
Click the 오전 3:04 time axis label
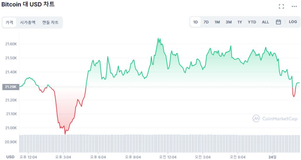[203, 157]
